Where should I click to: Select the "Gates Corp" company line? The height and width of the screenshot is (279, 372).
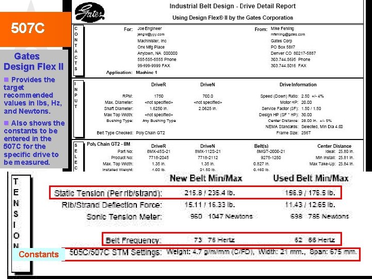point(282,41)
